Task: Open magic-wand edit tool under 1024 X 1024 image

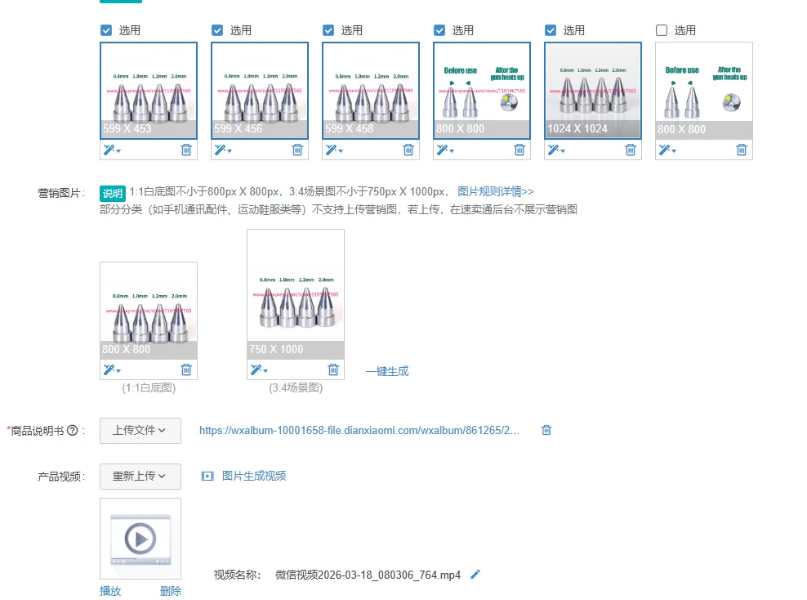Action: (x=556, y=150)
